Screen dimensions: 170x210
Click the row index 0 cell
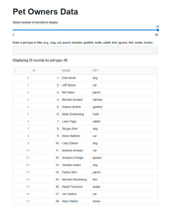tap(22, 78)
